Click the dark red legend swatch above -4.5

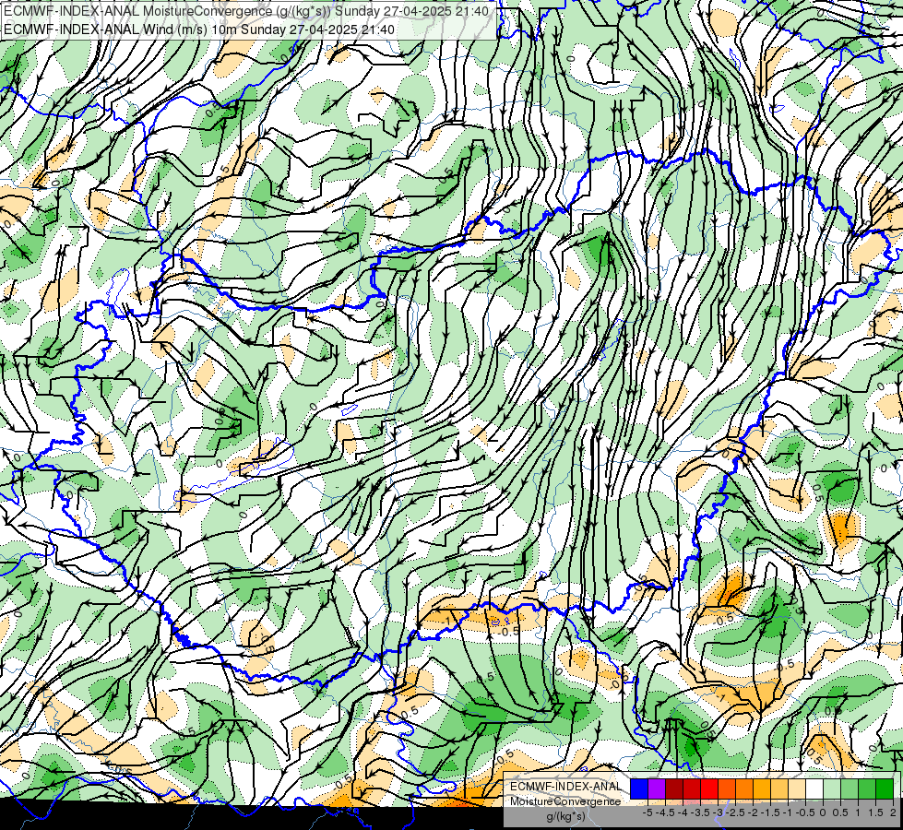coord(674,789)
